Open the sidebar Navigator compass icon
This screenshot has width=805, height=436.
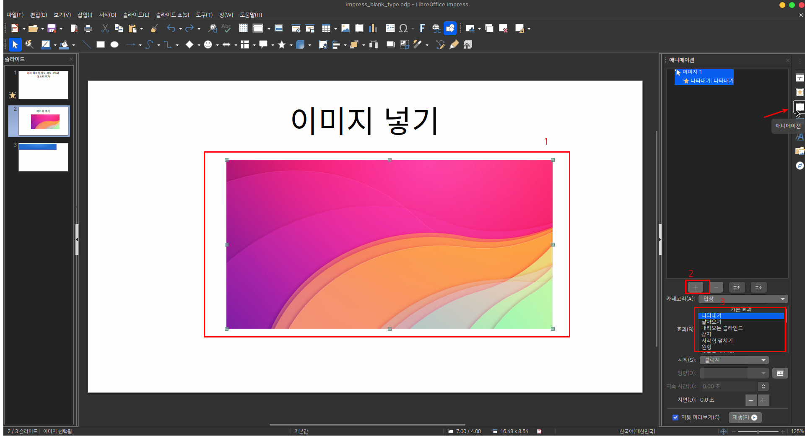click(800, 166)
